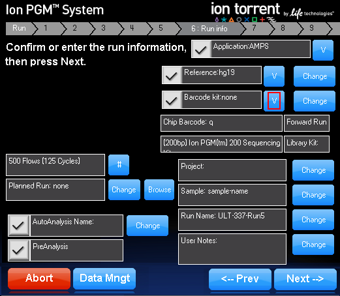This screenshot has width=340, height=296.
Task: Click Change button next to Barcode kit
Action: (x=315, y=101)
